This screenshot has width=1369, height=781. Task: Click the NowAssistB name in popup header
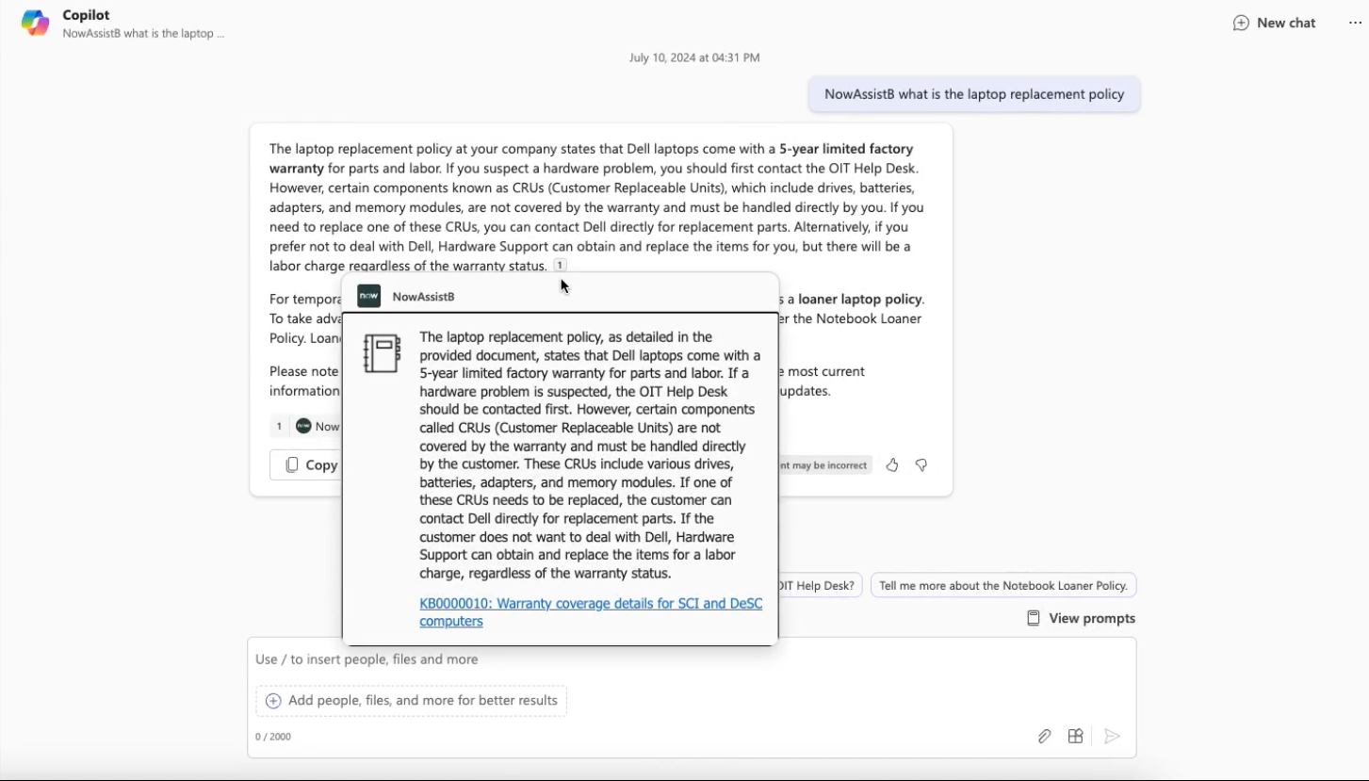coord(423,297)
